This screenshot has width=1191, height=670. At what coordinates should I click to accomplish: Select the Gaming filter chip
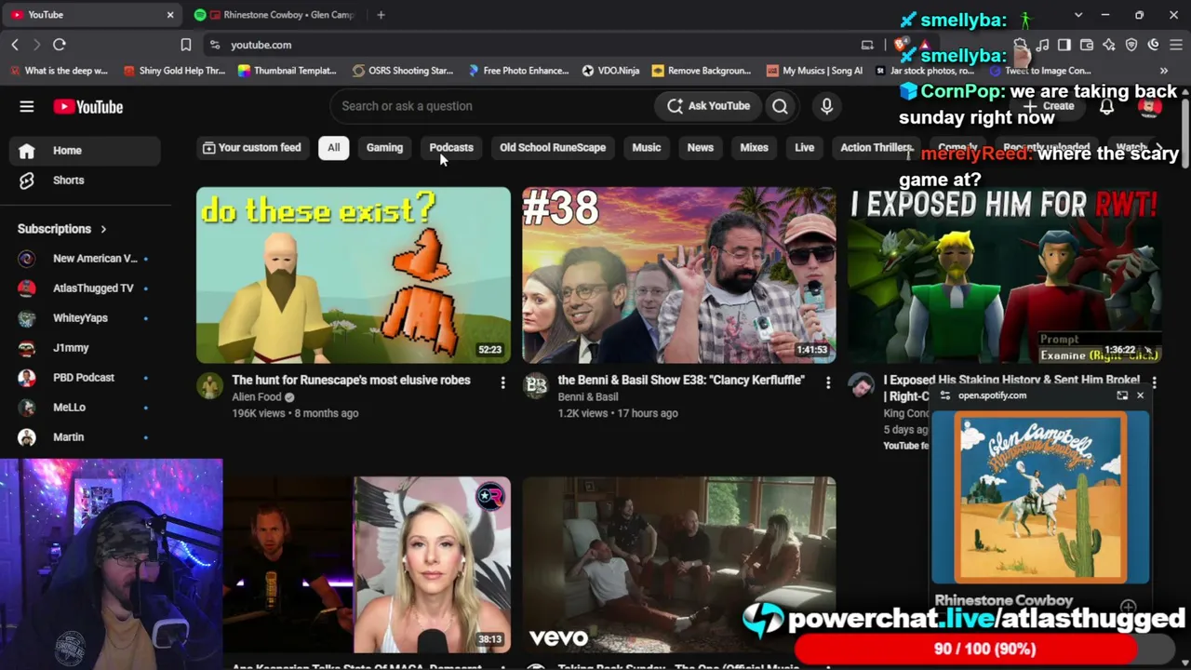pos(384,148)
